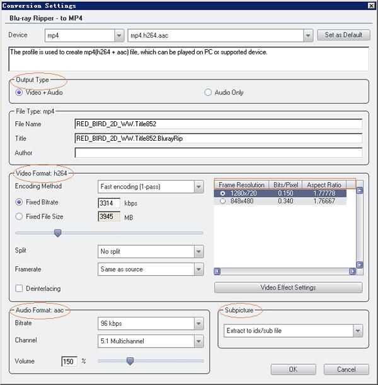Click the Title input field

pos(219,138)
